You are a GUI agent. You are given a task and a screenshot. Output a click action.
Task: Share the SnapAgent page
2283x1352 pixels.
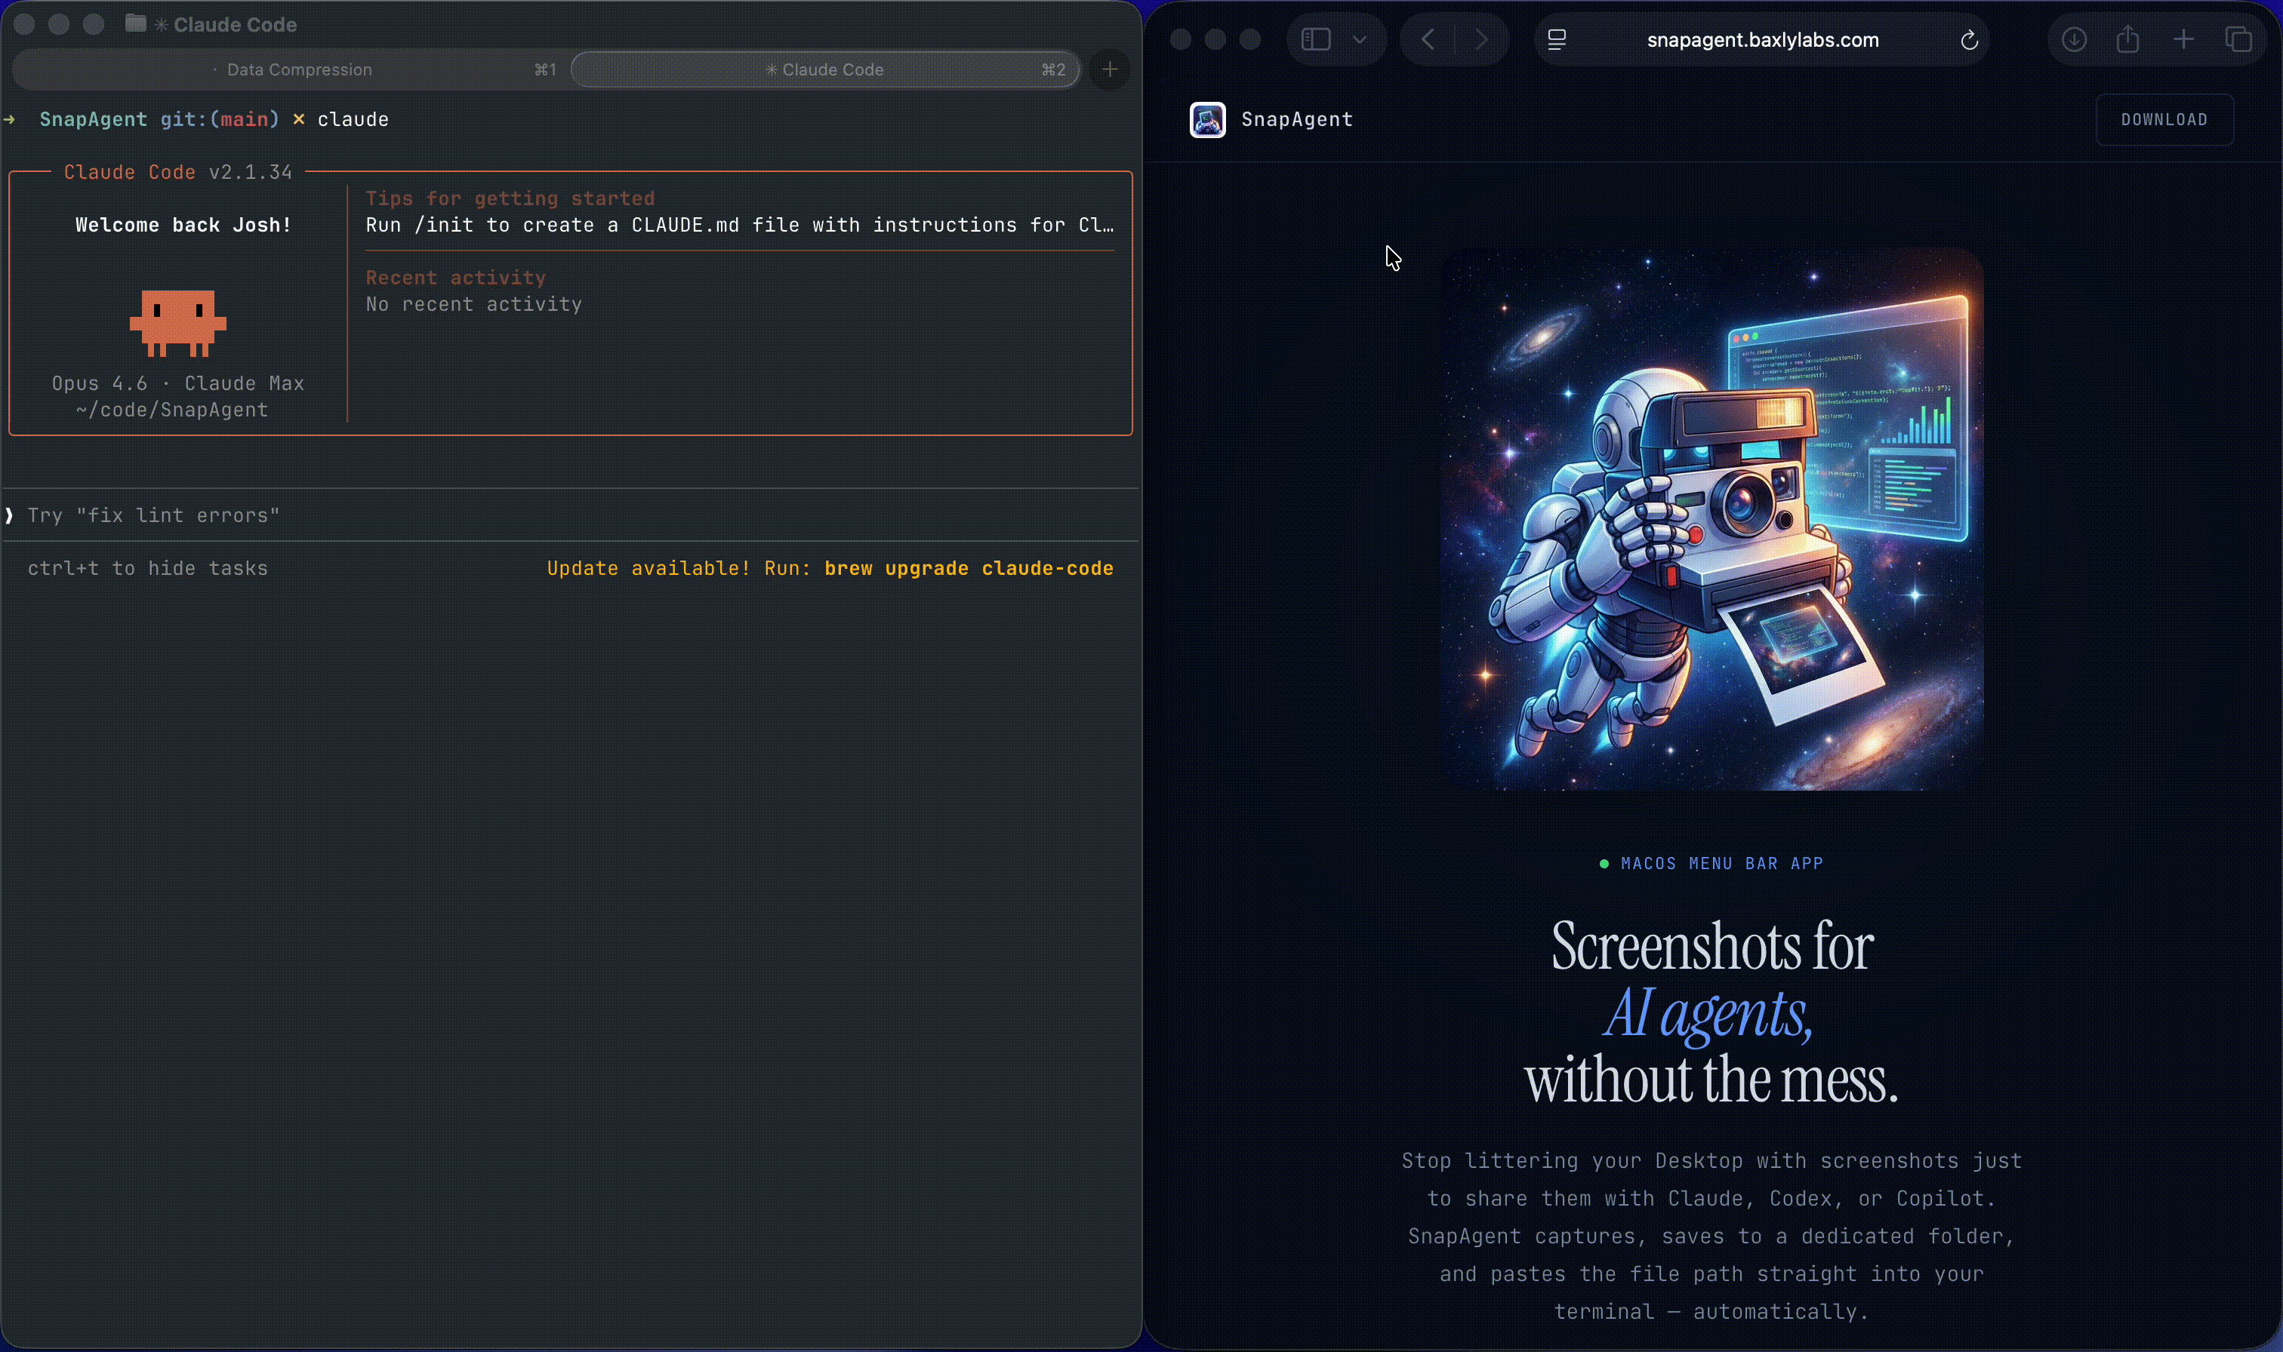2128,39
